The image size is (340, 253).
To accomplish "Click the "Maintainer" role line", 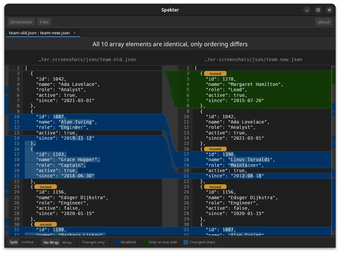I will (234, 165).
